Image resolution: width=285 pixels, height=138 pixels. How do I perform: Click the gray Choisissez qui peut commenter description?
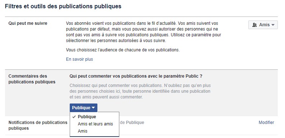140,91
